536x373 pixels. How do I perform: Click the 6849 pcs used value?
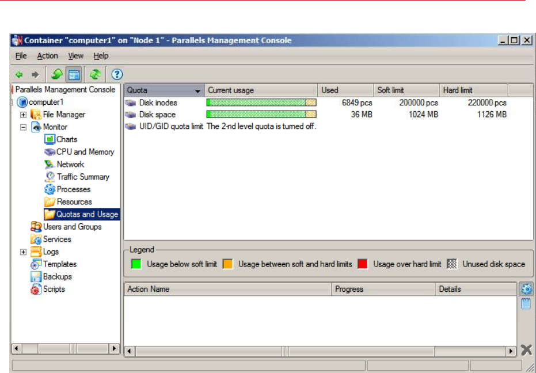(x=357, y=102)
